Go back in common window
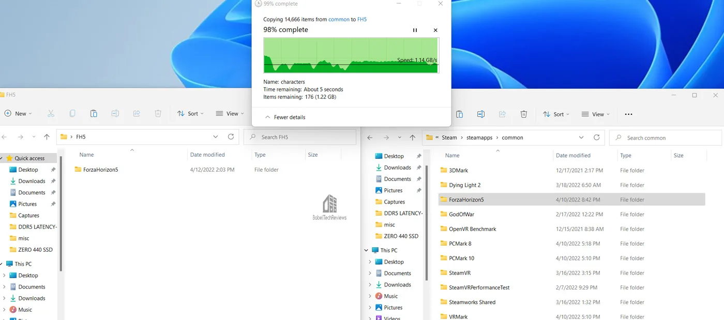The image size is (724, 320). coord(370,138)
